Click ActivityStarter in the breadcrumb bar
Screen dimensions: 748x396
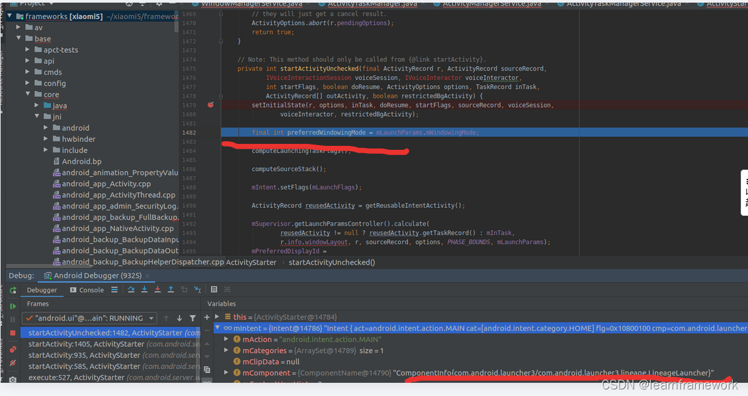(x=251, y=262)
